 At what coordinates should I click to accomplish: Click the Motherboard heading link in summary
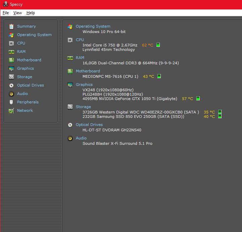pos(88,71)
